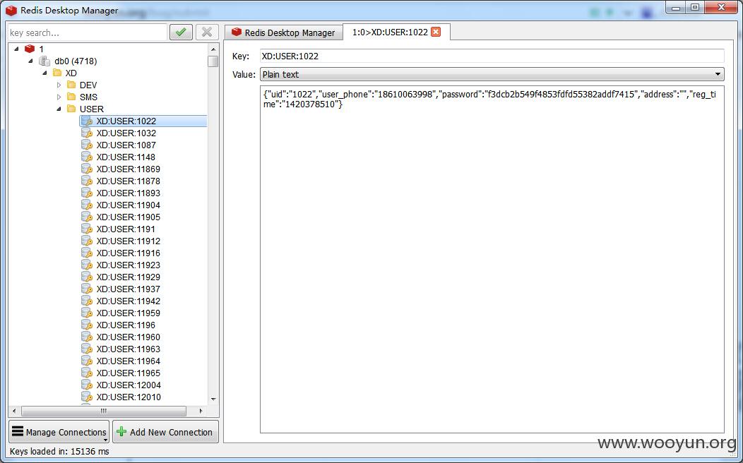Click horizontal scrollbar right arrow of tree
The image size is (743, 463).
tap(201, 411)
